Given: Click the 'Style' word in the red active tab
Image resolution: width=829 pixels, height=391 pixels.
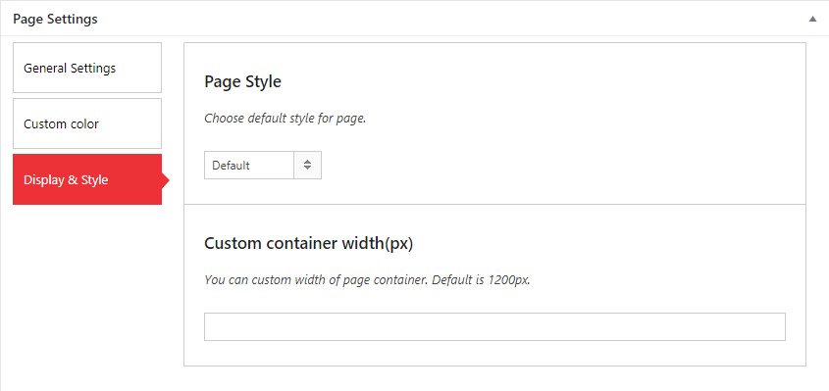Looking at the screenshot, I should pos(94,180).
